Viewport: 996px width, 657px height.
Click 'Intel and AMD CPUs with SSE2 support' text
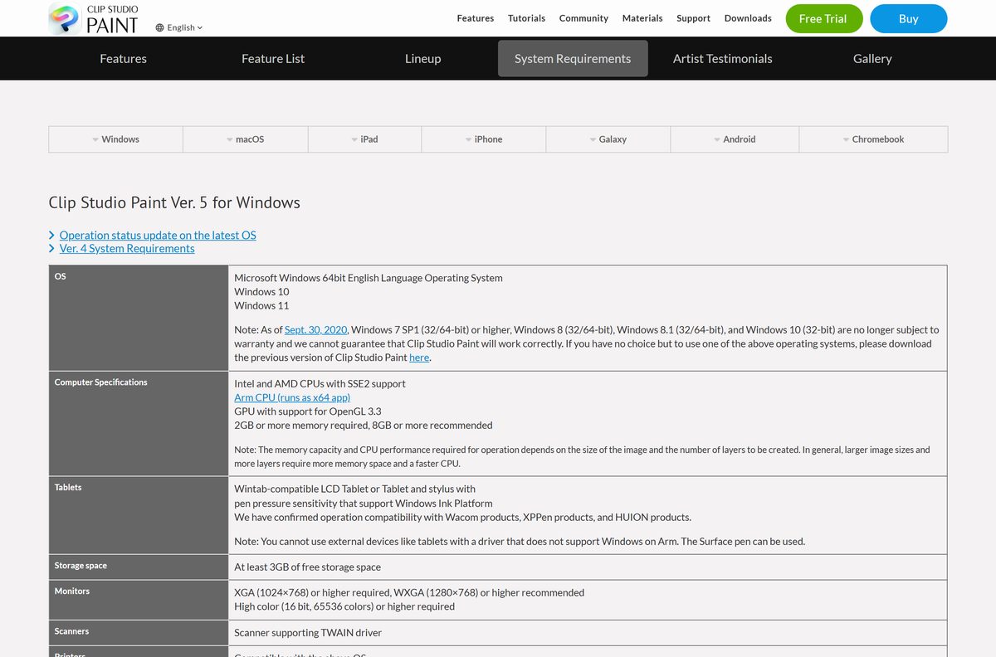click(x=320, y=384)
